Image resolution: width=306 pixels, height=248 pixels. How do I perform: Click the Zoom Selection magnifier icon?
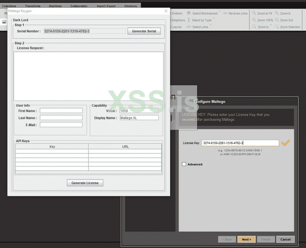click(277, 26)
